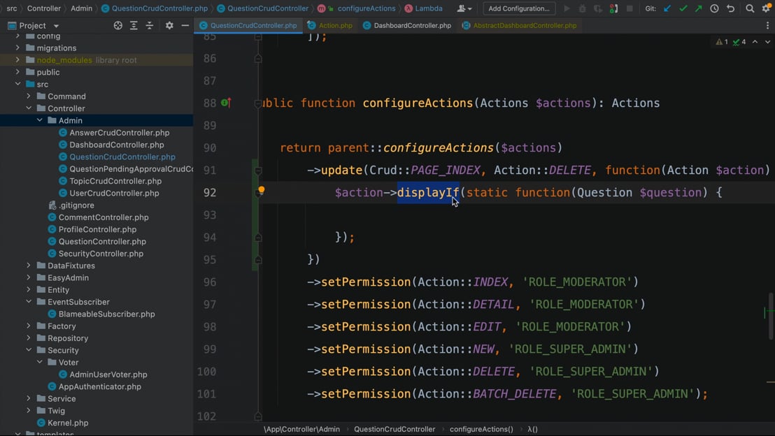Image resolution: width=775 pixels, height=436 pixels.
Task: Click \App\Controller\Admin in bottom breadcrumb
Action: pyautogui.click(x=301, y=429)
